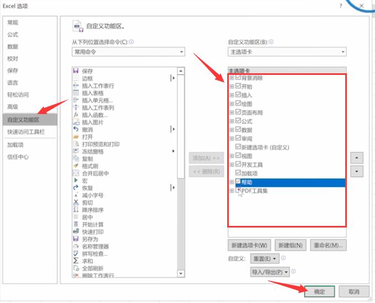Click the command list scrollbar up arrow
Viewport: 375px width, 303px height.
pos(181,71)
